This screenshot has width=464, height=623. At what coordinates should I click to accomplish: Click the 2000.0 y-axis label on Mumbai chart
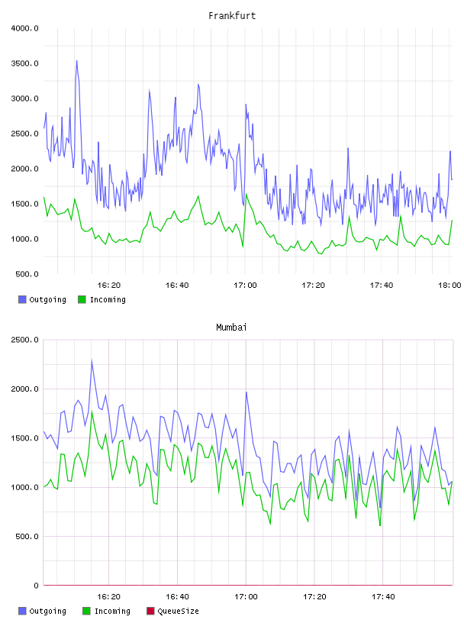(24, 389)
